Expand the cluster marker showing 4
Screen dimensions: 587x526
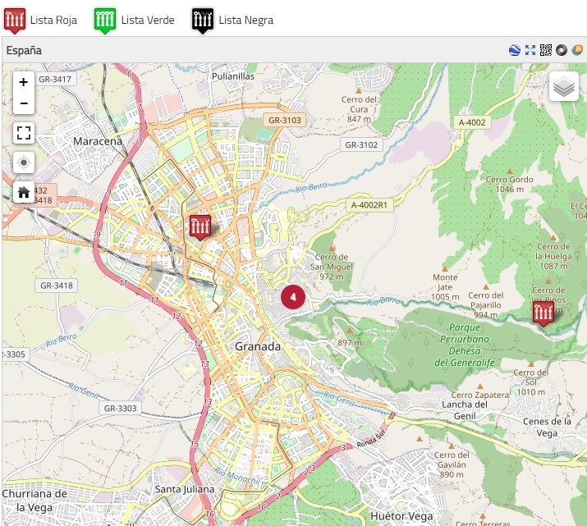point(293,296)
